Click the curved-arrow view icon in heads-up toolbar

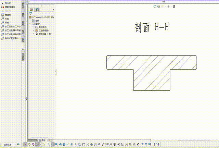(155, 7)
